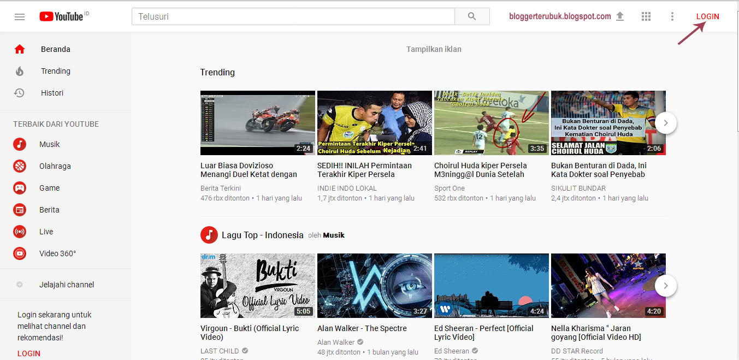Click the Video 360° icon

click(x=20, y=253)
